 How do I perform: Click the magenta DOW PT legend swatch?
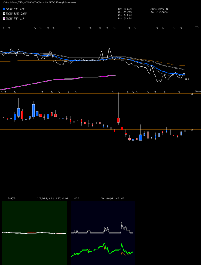[x=4, y=18]
